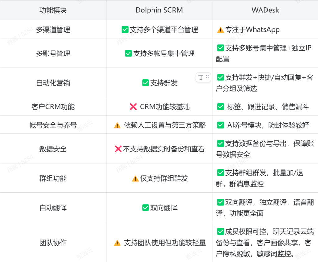
Task: Click the 自动化营销 row label cell
Action: [x=53, y=83]
